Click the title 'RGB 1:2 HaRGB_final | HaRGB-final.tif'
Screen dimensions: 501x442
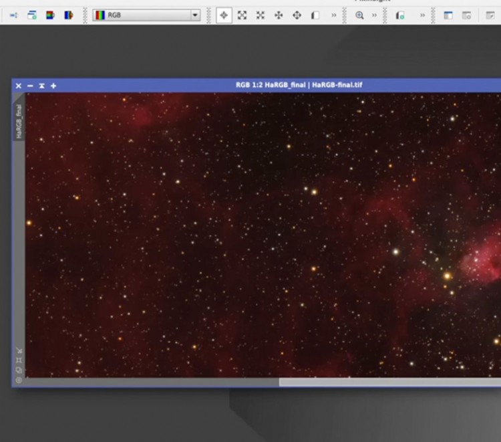click(x=299, y=85)
